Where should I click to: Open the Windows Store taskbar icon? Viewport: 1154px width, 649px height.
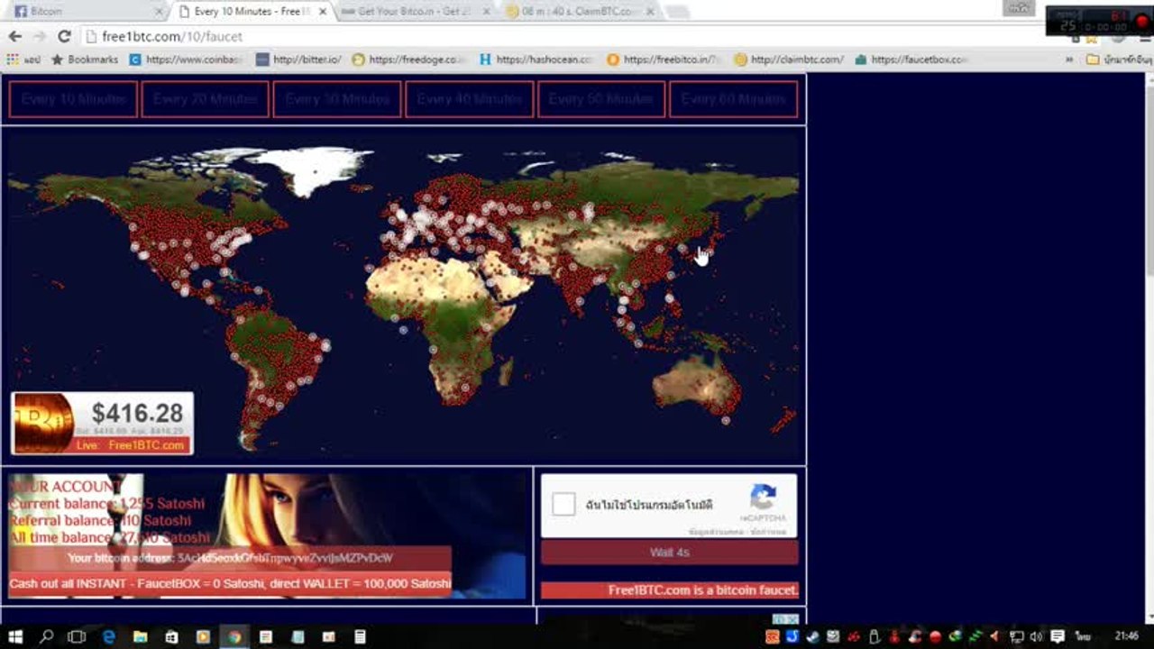click(171, 636)
